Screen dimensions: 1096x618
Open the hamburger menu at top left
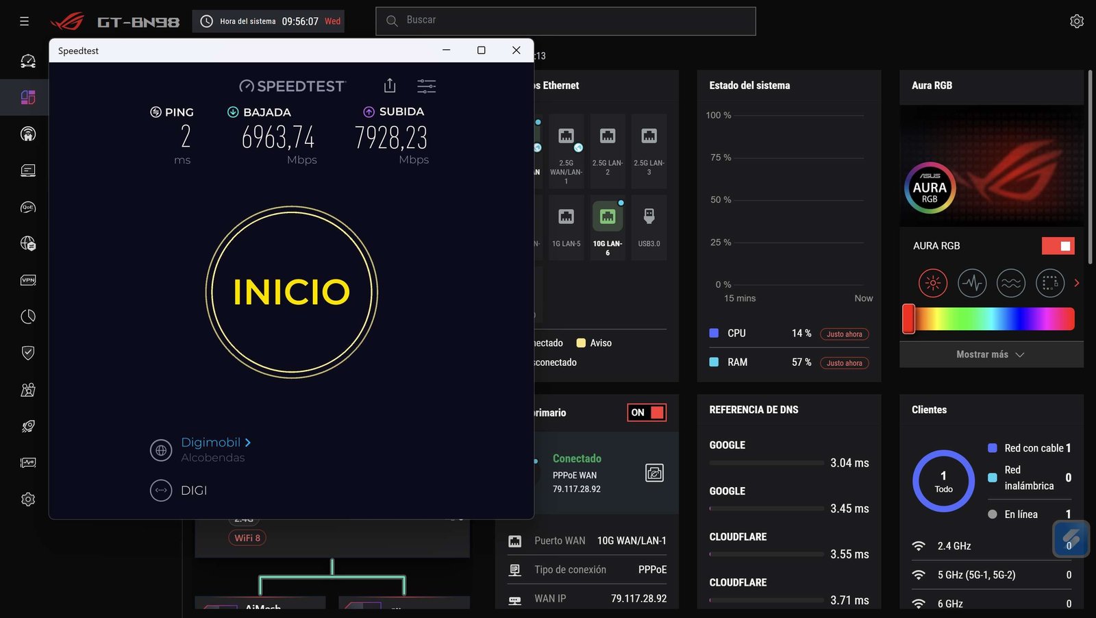click(24, 21)
